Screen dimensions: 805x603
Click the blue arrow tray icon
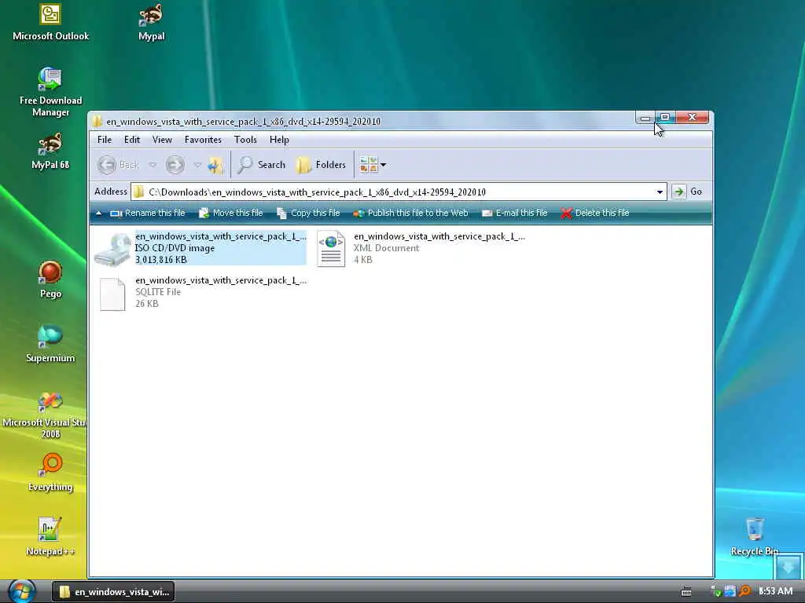tap(730, 592)
